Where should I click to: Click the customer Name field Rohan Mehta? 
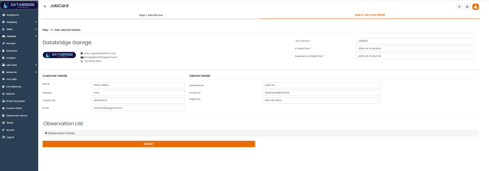pos(138,85)
